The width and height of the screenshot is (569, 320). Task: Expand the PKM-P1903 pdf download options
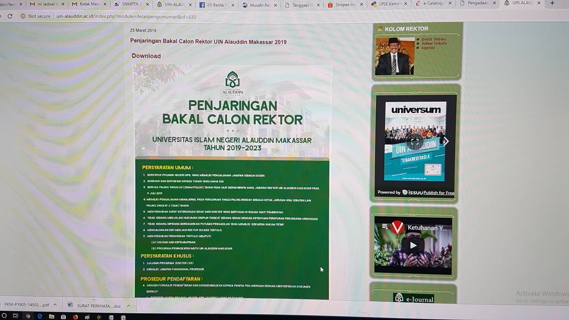pyautogui.click(x=55, y=305)
